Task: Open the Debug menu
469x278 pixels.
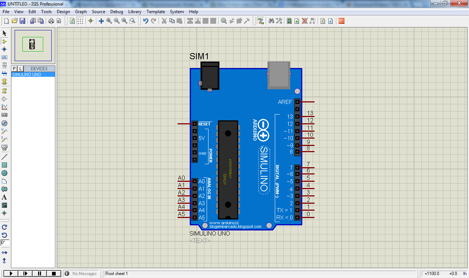Action: click(117, 12)
